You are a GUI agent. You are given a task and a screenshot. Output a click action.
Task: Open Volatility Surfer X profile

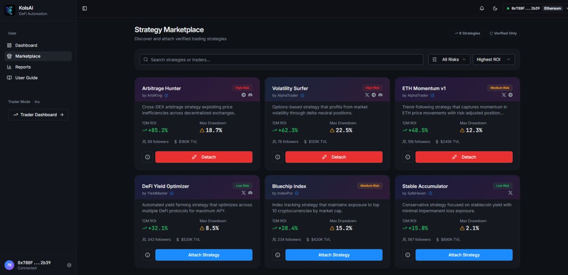(x=367, y=95)
